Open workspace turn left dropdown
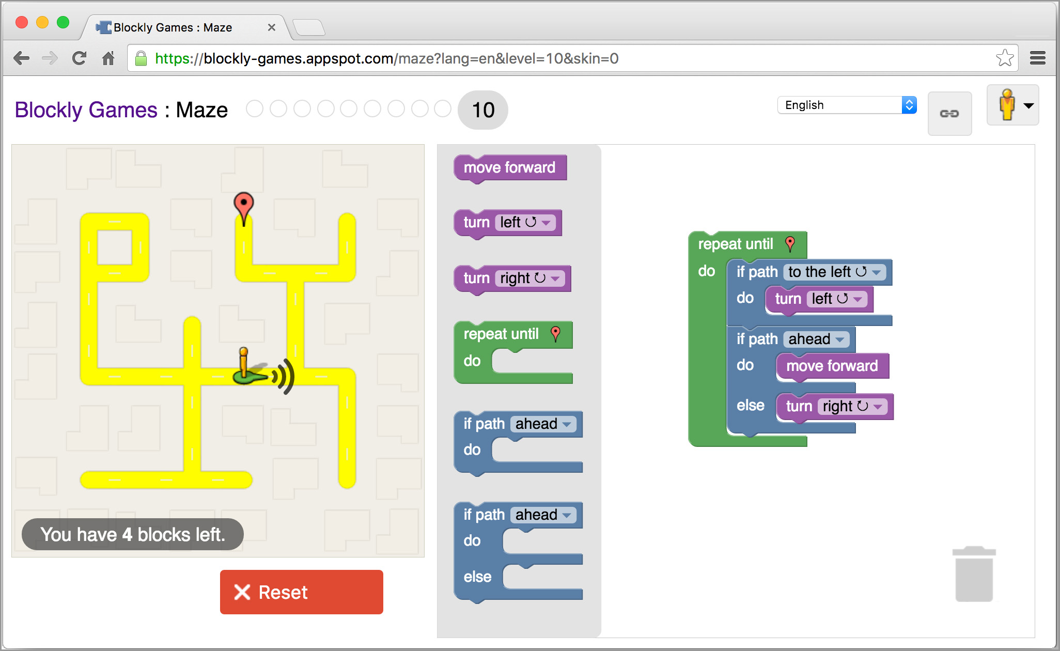 tap(837, 299)
